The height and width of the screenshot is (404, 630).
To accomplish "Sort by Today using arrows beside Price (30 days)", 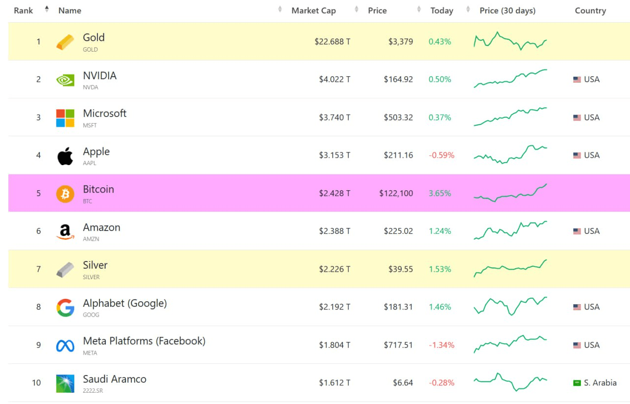I will point(468,9).
